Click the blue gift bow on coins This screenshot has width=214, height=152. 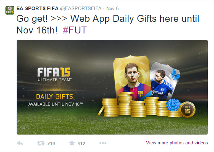[173, 105]
